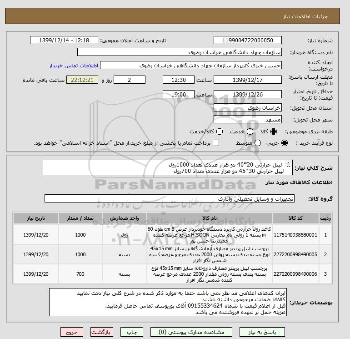The height and width of the screenshot is (339, 350).
Task: Click the quantity 700 cell
Action: pos(80,274)
